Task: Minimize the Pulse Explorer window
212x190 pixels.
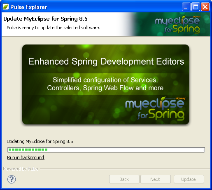Action: (186, 7)
